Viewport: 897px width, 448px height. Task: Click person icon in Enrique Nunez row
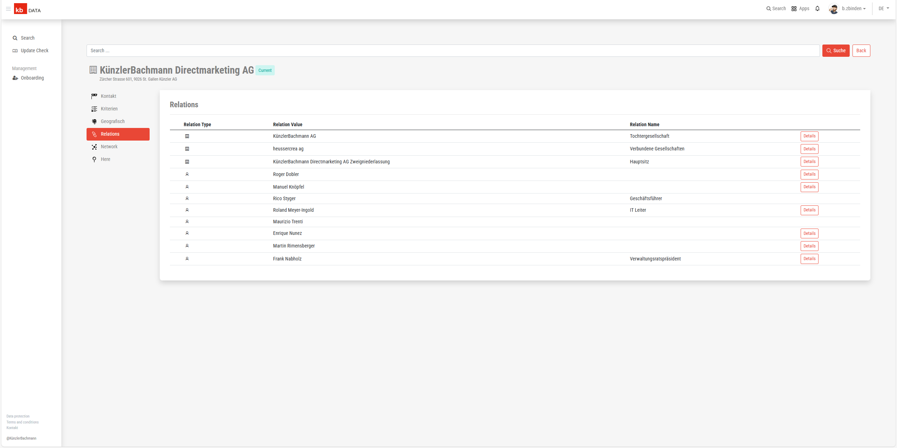click(x=187, y=233)
